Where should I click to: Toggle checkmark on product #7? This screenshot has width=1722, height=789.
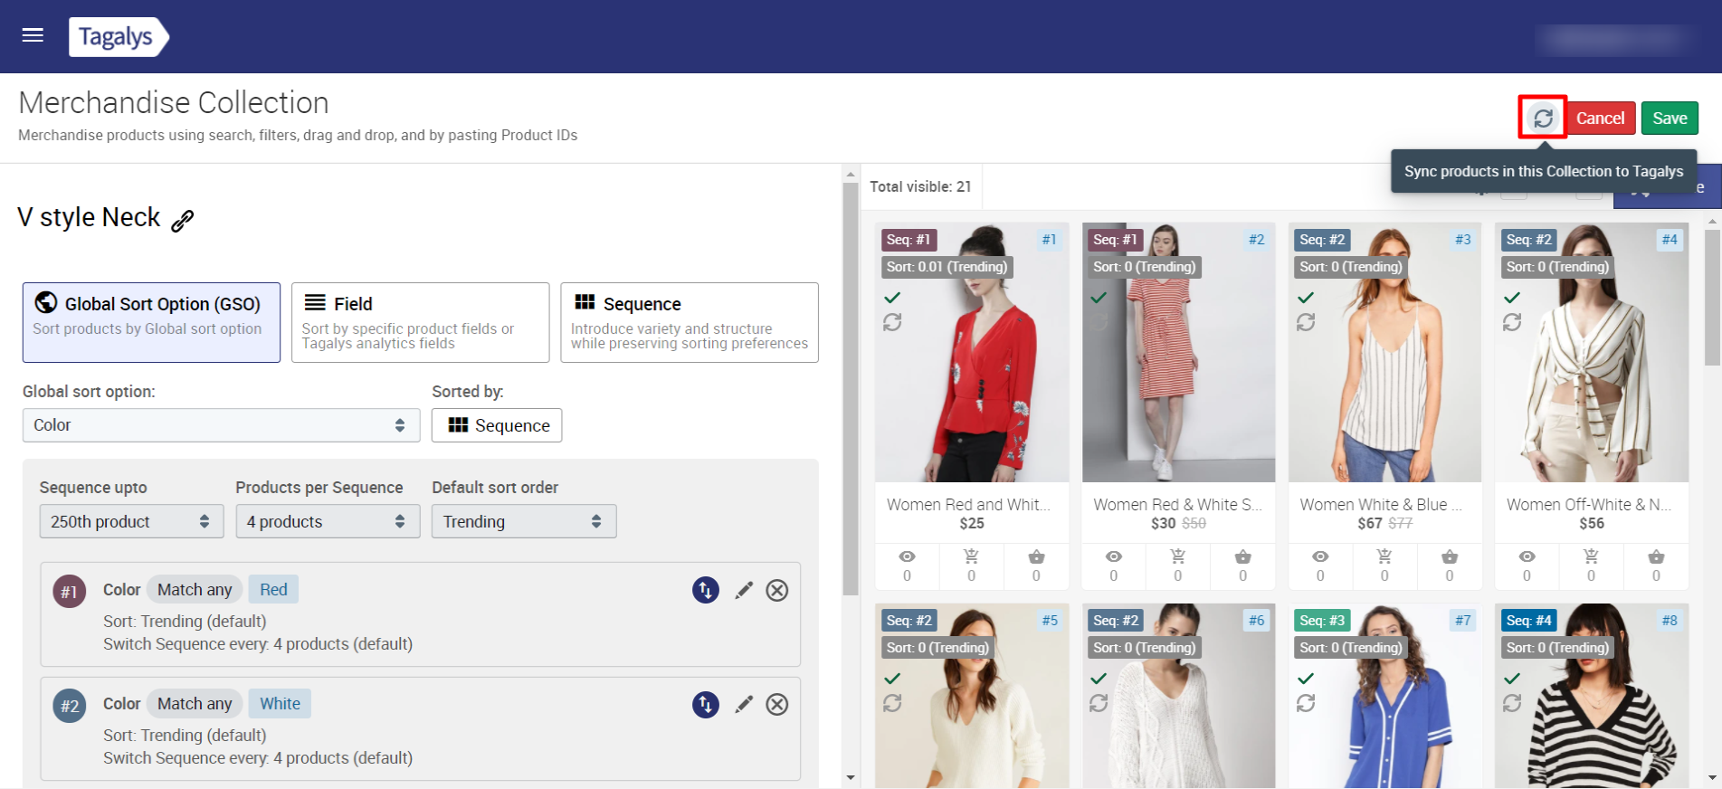(x=1306, y=678)
